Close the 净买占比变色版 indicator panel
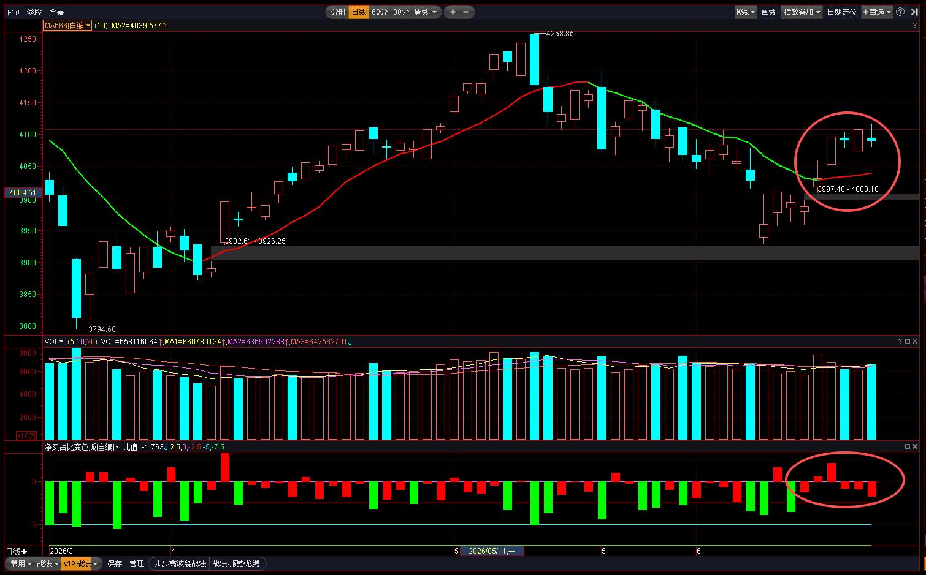Screen dimensions: 926x575 coord(916,447)
